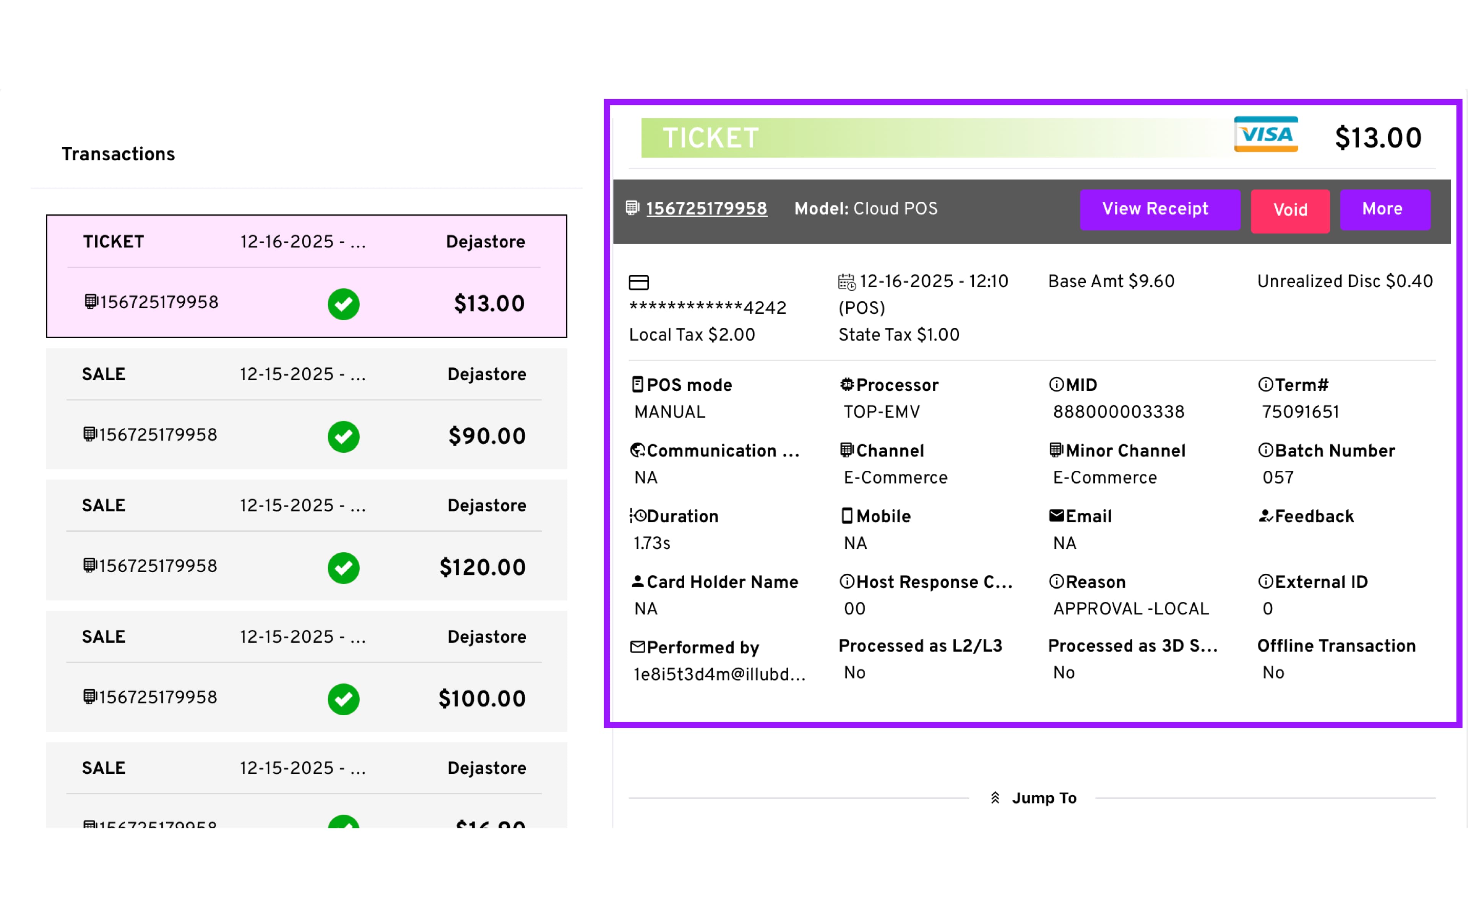This screenshot has width=1468, height=917.
Task: Click the Jump To double-chevron icon
Action: tap(995, 797)
